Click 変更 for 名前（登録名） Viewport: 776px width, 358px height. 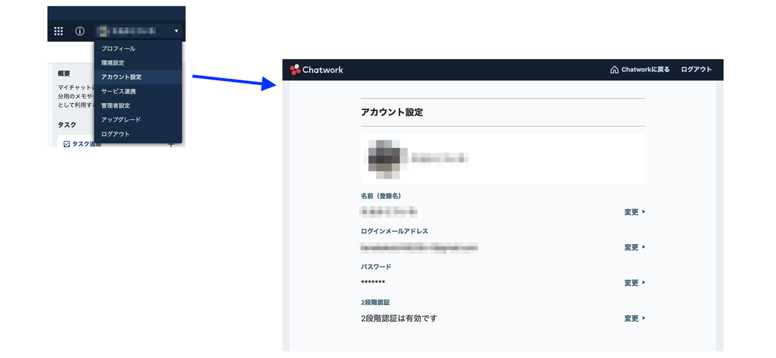[634, 212]
